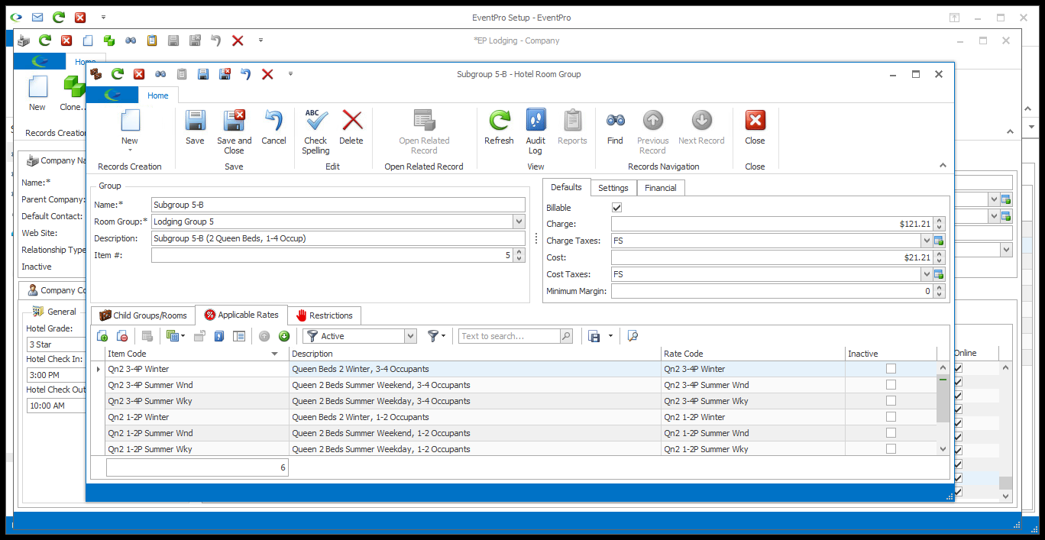Click the New button in EP Lodging window
Screen dimensions: 1045x540
click(37, 94)
